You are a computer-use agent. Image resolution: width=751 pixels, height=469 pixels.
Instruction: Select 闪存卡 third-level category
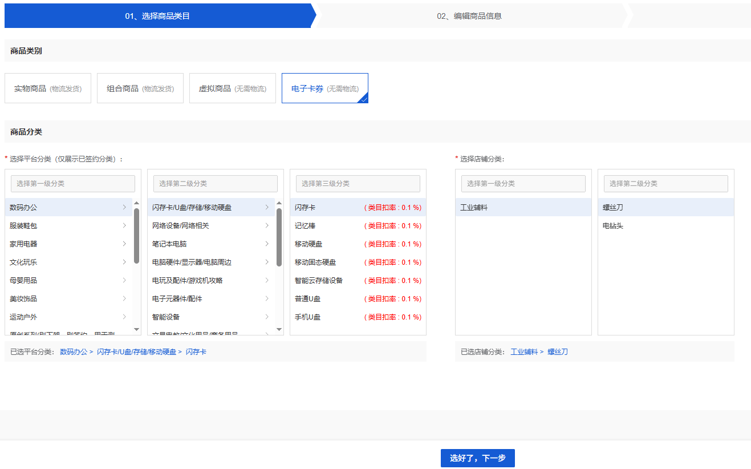tap(358, 207)
